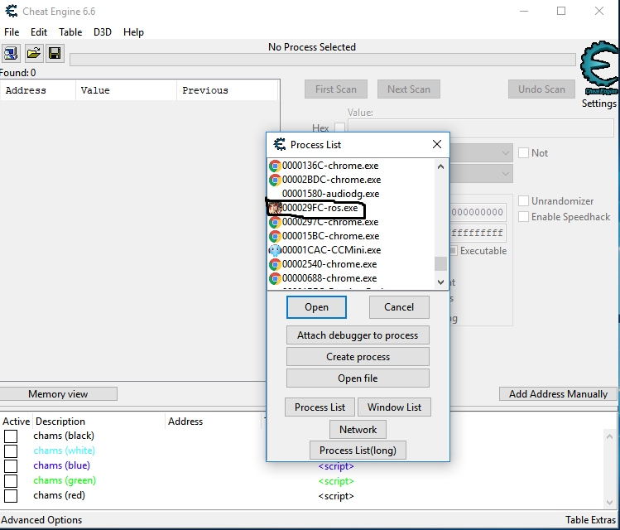The width and height of the screenshot is (620, 530).
Task: Click process list scrollbar down arrow
Action: (441, 282)
